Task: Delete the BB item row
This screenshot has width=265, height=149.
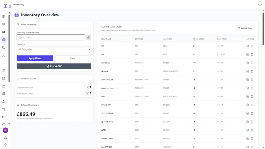Action: click(x=252, y=46)
